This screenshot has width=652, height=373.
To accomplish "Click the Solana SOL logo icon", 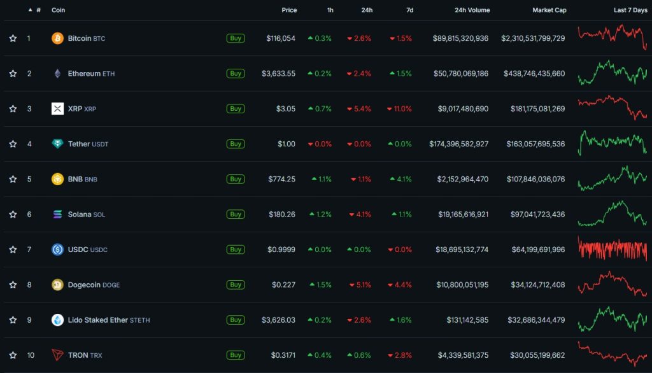I will point(58,215).
